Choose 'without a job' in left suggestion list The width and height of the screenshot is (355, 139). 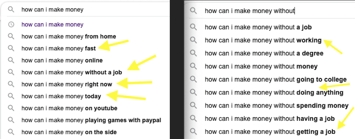(72, 72)
